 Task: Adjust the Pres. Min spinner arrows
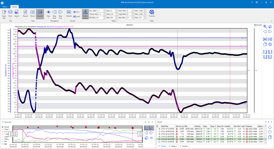click(133, 11)
